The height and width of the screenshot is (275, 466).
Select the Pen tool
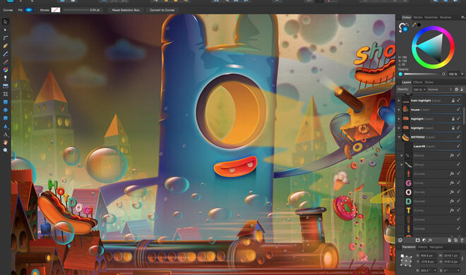[6, 46]
